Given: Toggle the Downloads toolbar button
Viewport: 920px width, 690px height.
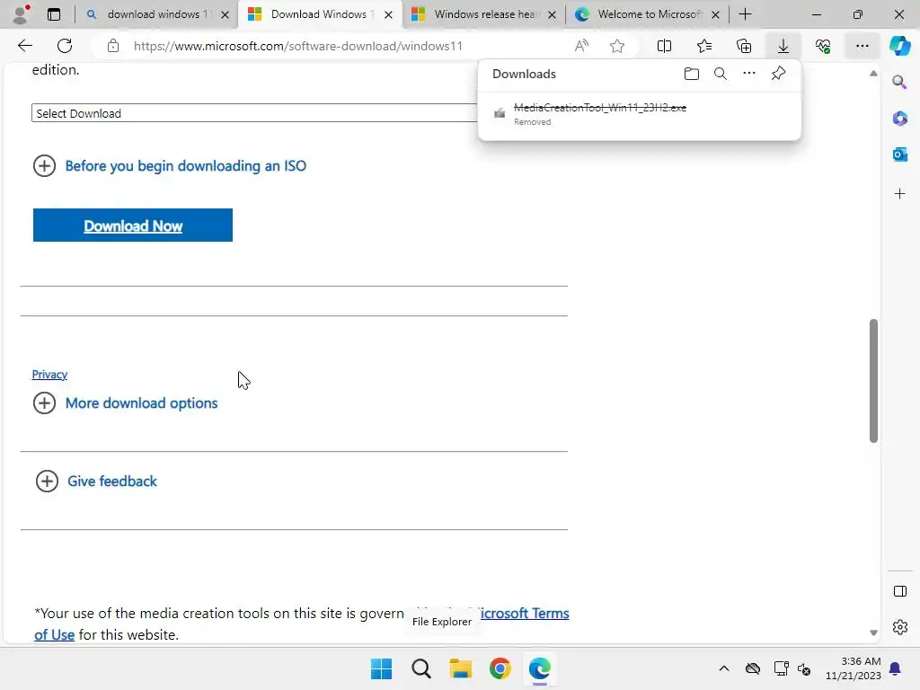Looking at the screenshot, I should 783,46.
